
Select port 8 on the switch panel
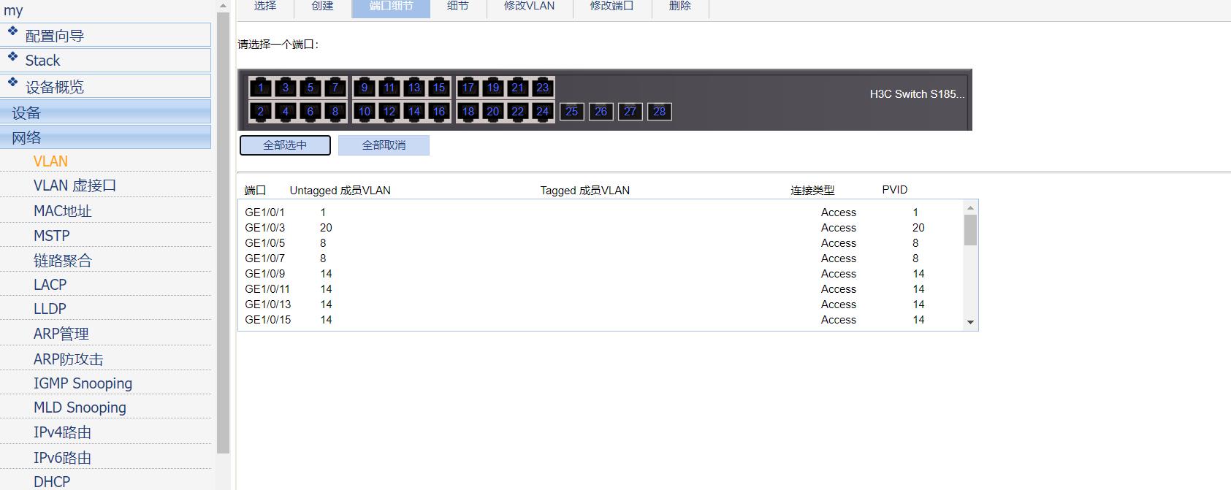335,112
